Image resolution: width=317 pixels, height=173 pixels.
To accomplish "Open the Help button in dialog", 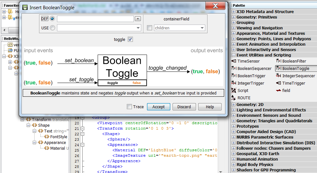I will (x=210, y=107).
